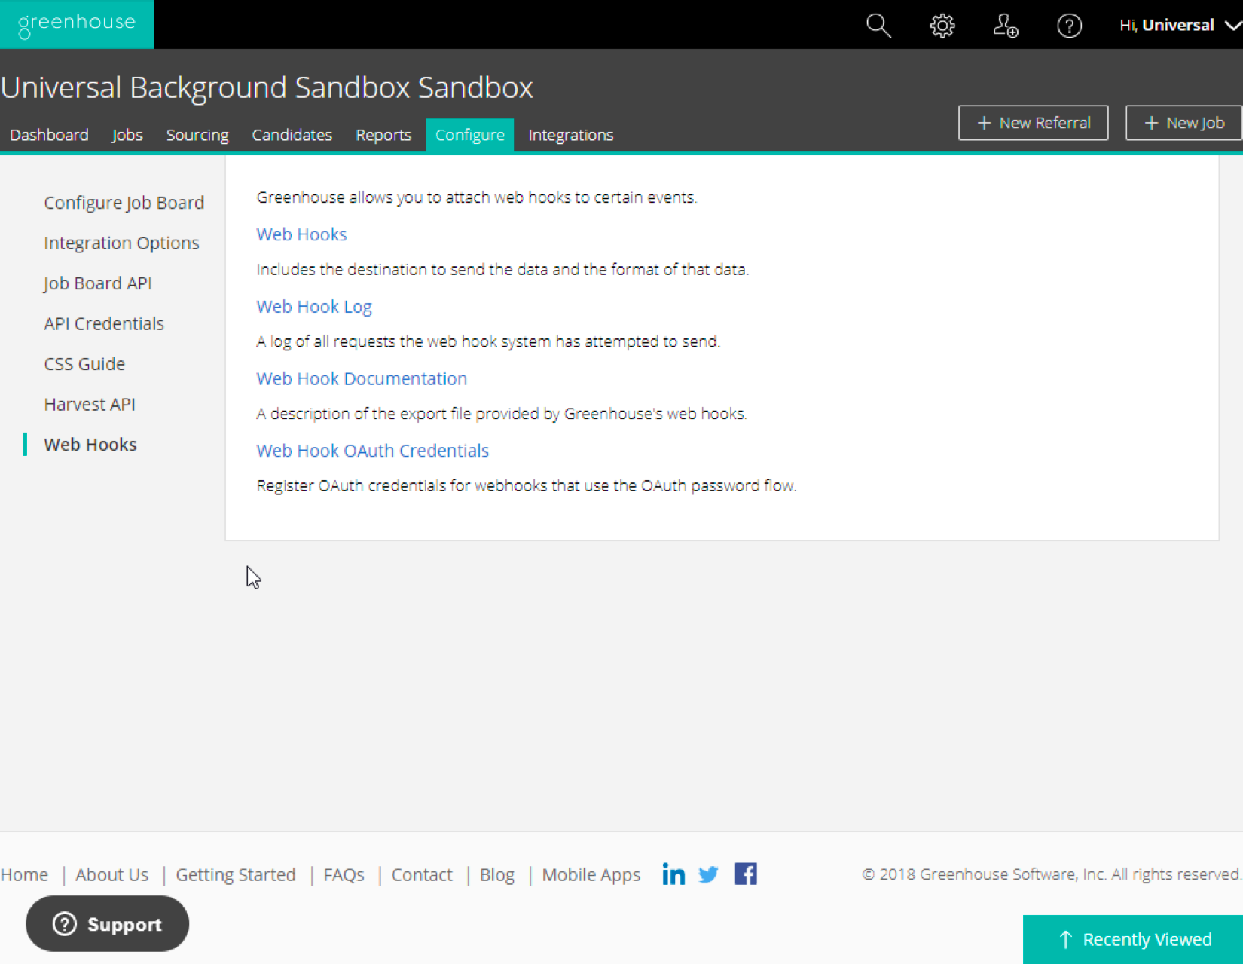Click the Greenhouse logo
This screenshot has width=1243, height=964.
click(x=76, y=24)
